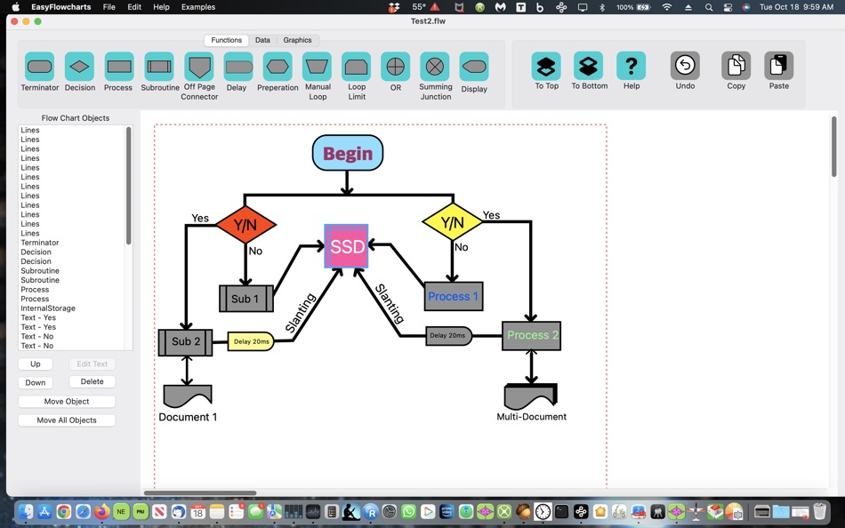Viewport: 845px width, 528px height.
Task: Select the Delay shape tool
Action: pos(238,67)
